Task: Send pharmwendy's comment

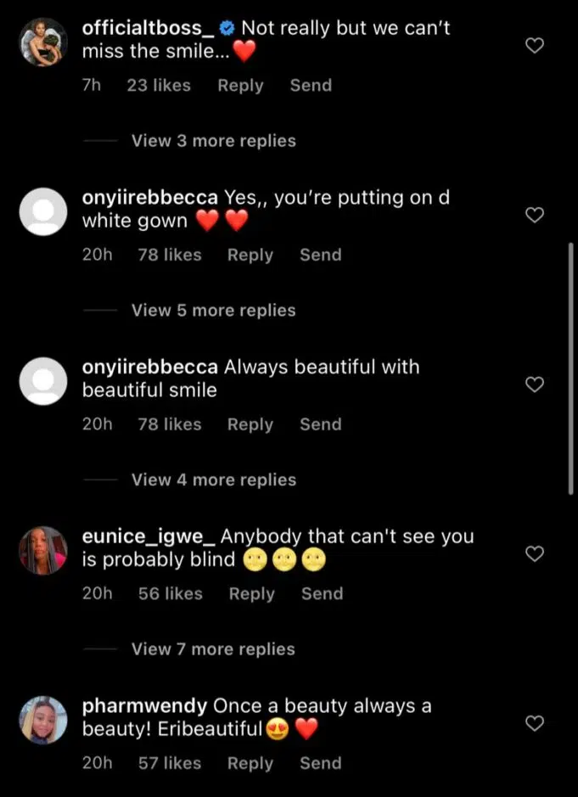Action: click(320, 764)
